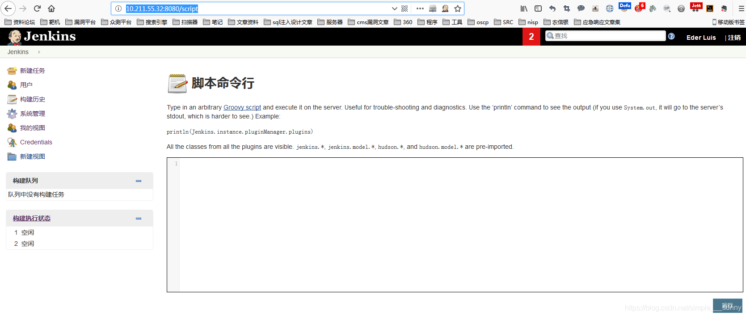The image size is (746, 316).
Task: Click inside the Groovy script editor area
Action: point(455,225)
